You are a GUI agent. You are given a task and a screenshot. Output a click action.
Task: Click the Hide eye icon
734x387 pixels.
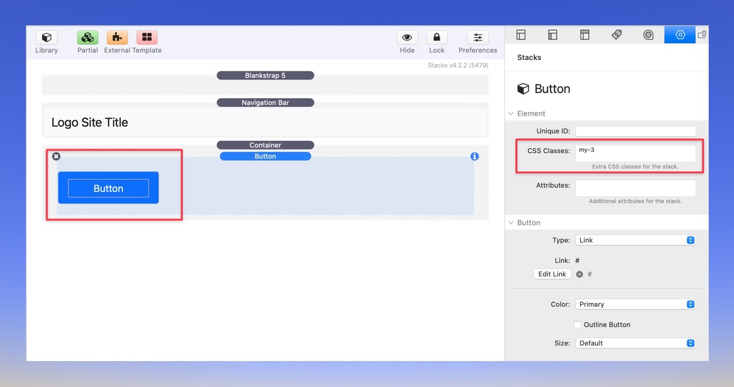pyautogui.click(x=407, y=38)
